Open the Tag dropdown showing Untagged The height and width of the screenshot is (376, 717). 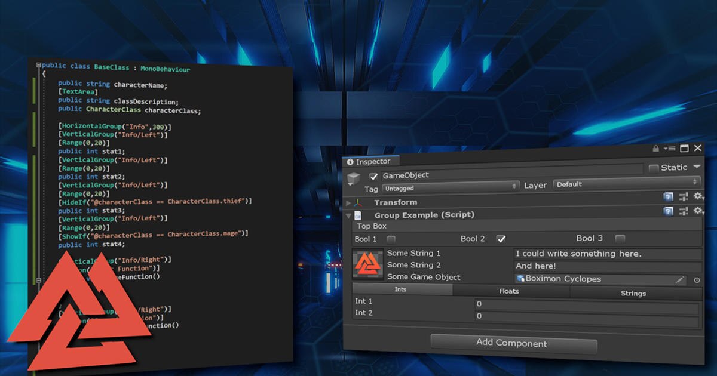451,187
